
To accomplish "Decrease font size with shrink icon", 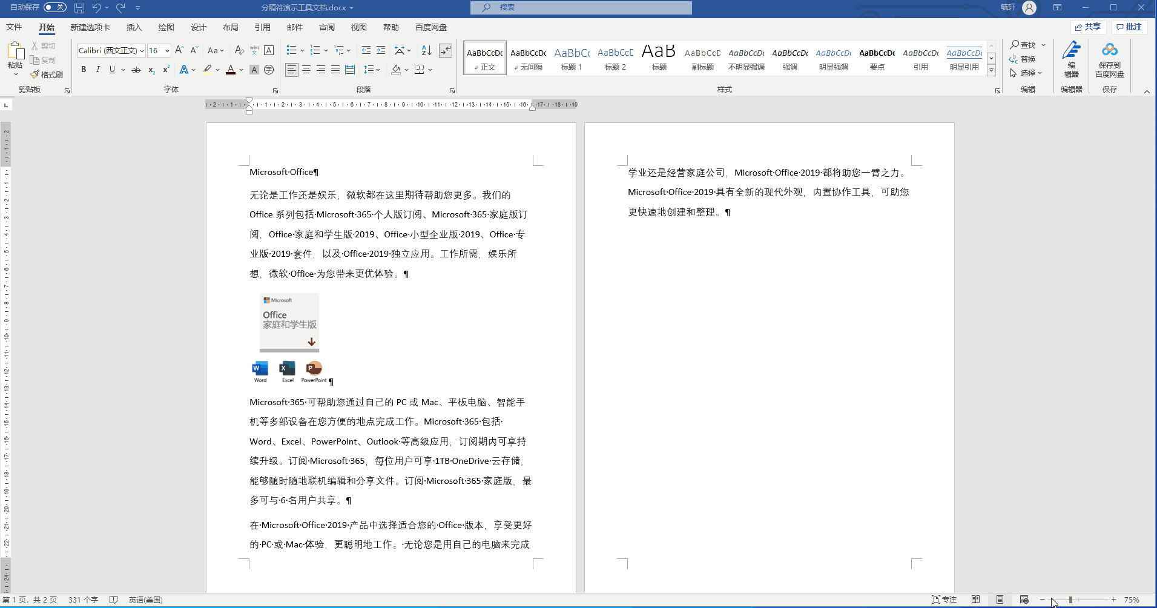I will [x=194, y=50].
